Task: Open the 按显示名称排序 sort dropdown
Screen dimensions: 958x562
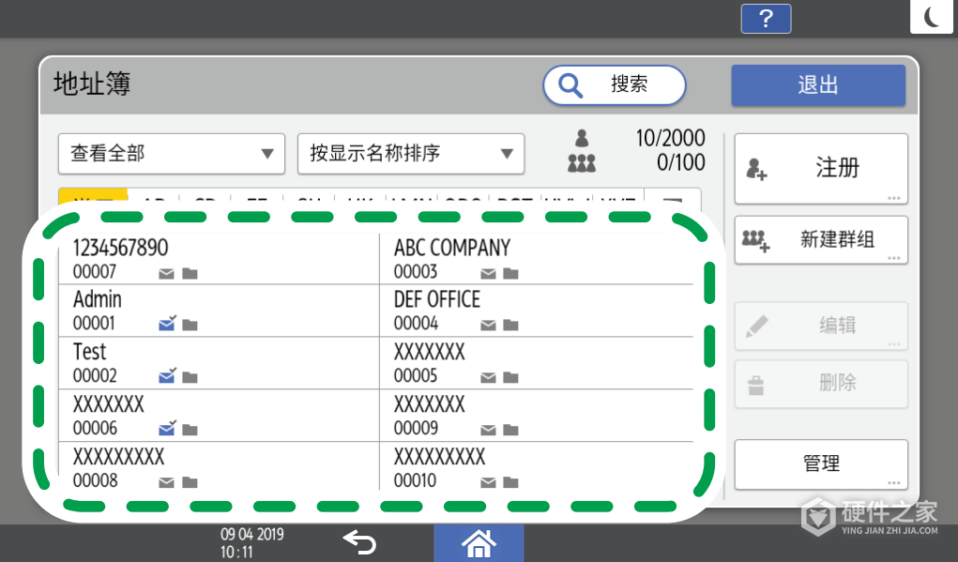Action: coord(411,153)
